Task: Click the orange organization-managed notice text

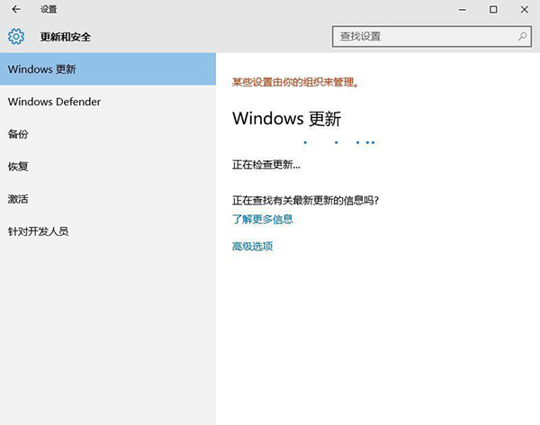Action: coord(296,82)
